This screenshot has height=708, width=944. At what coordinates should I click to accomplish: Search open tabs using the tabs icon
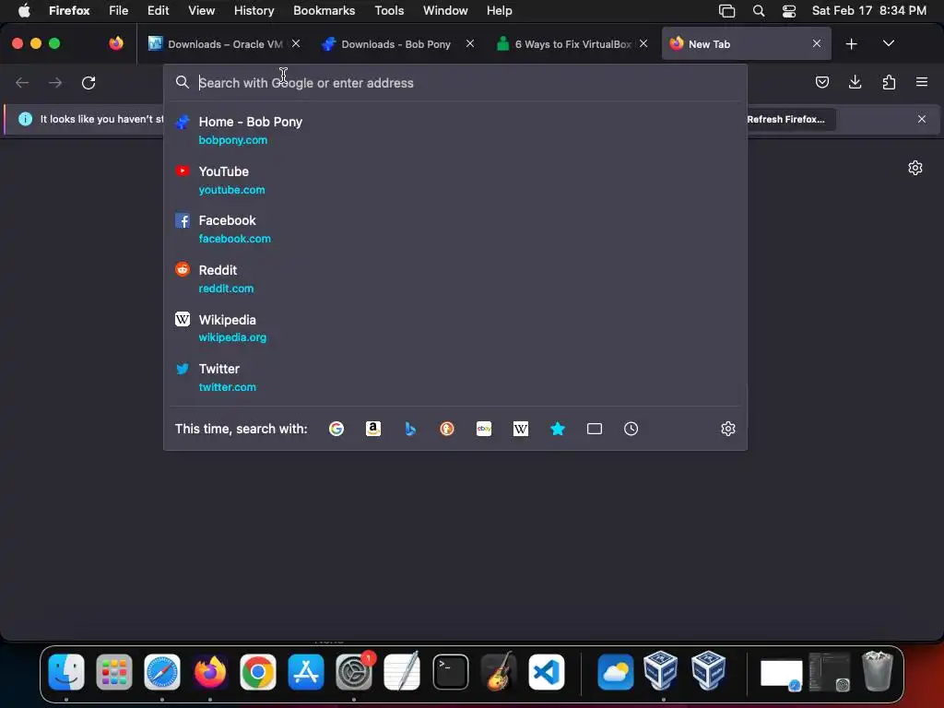595,429
